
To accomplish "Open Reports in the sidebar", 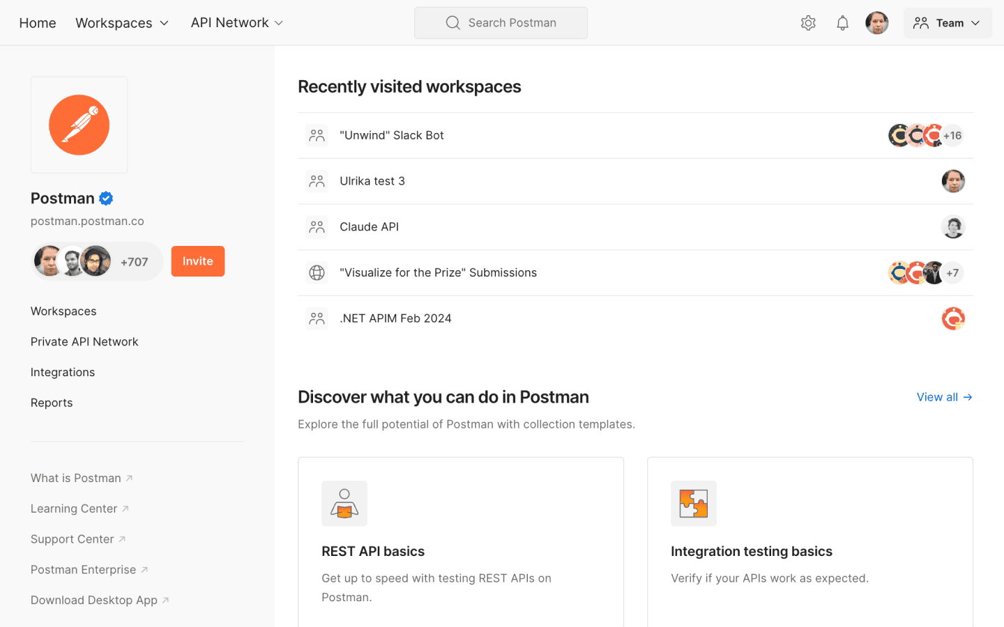I will (52, 403).
